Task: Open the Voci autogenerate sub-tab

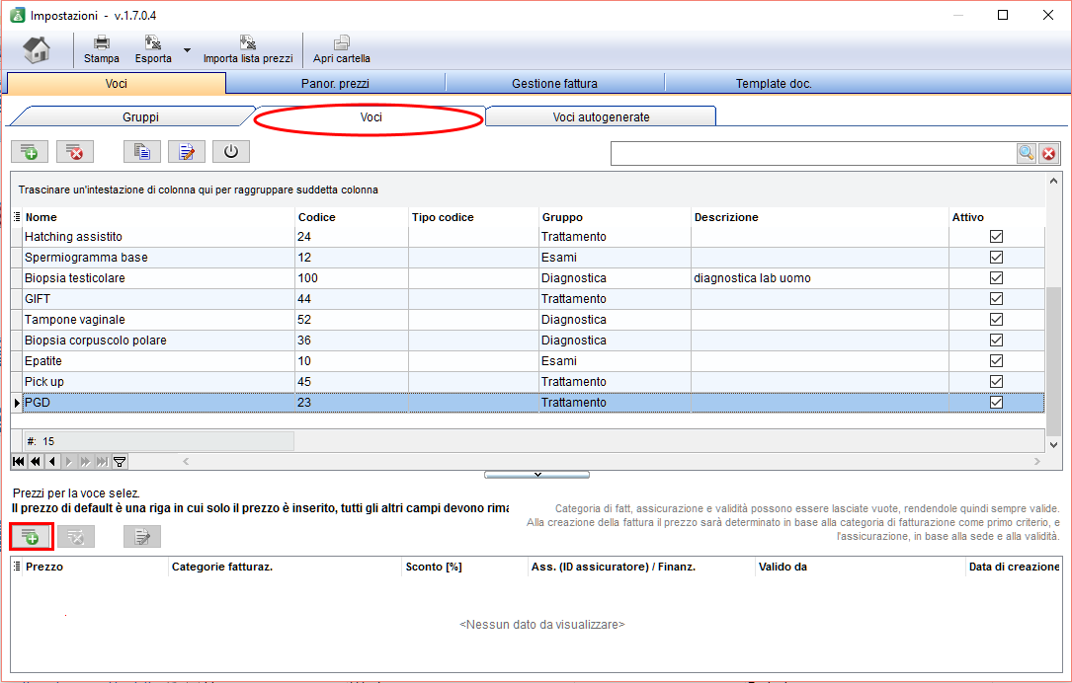Action: pos(601,116)
